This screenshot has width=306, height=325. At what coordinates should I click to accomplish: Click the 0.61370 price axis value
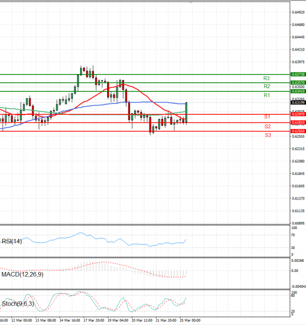(298, 198)
